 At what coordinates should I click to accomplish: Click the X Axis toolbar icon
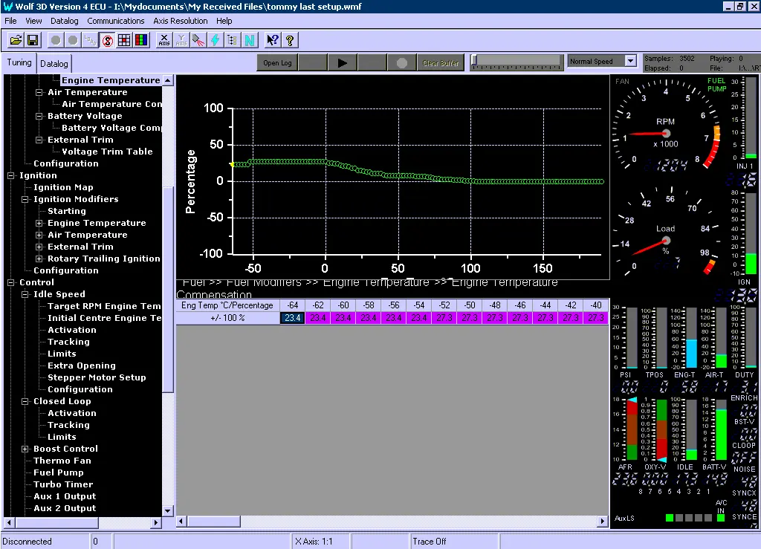coord(164,40)
